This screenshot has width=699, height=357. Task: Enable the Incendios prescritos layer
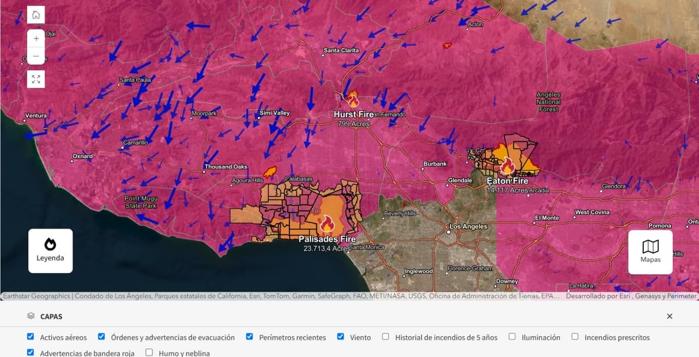574,336
